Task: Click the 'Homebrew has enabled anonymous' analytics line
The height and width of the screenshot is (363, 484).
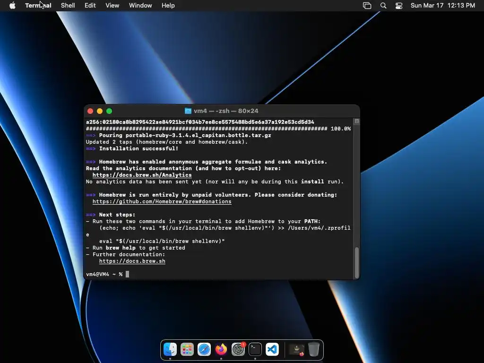Action: click(x=207, y=162)
